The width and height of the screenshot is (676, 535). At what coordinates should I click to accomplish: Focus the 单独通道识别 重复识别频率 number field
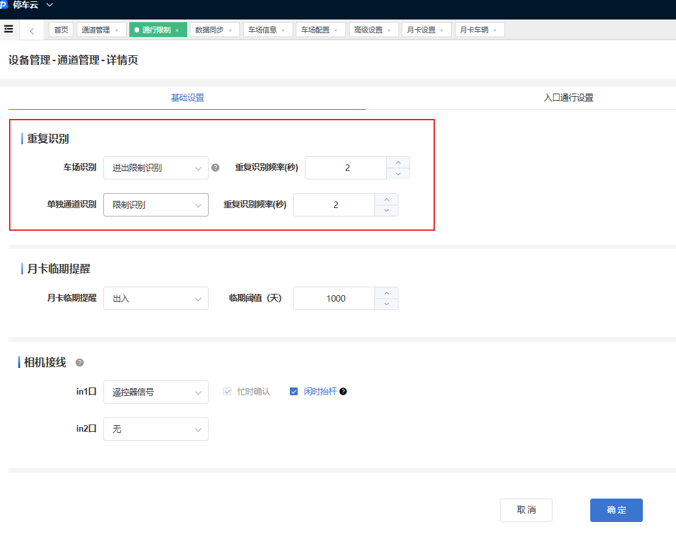pos(335,205)
